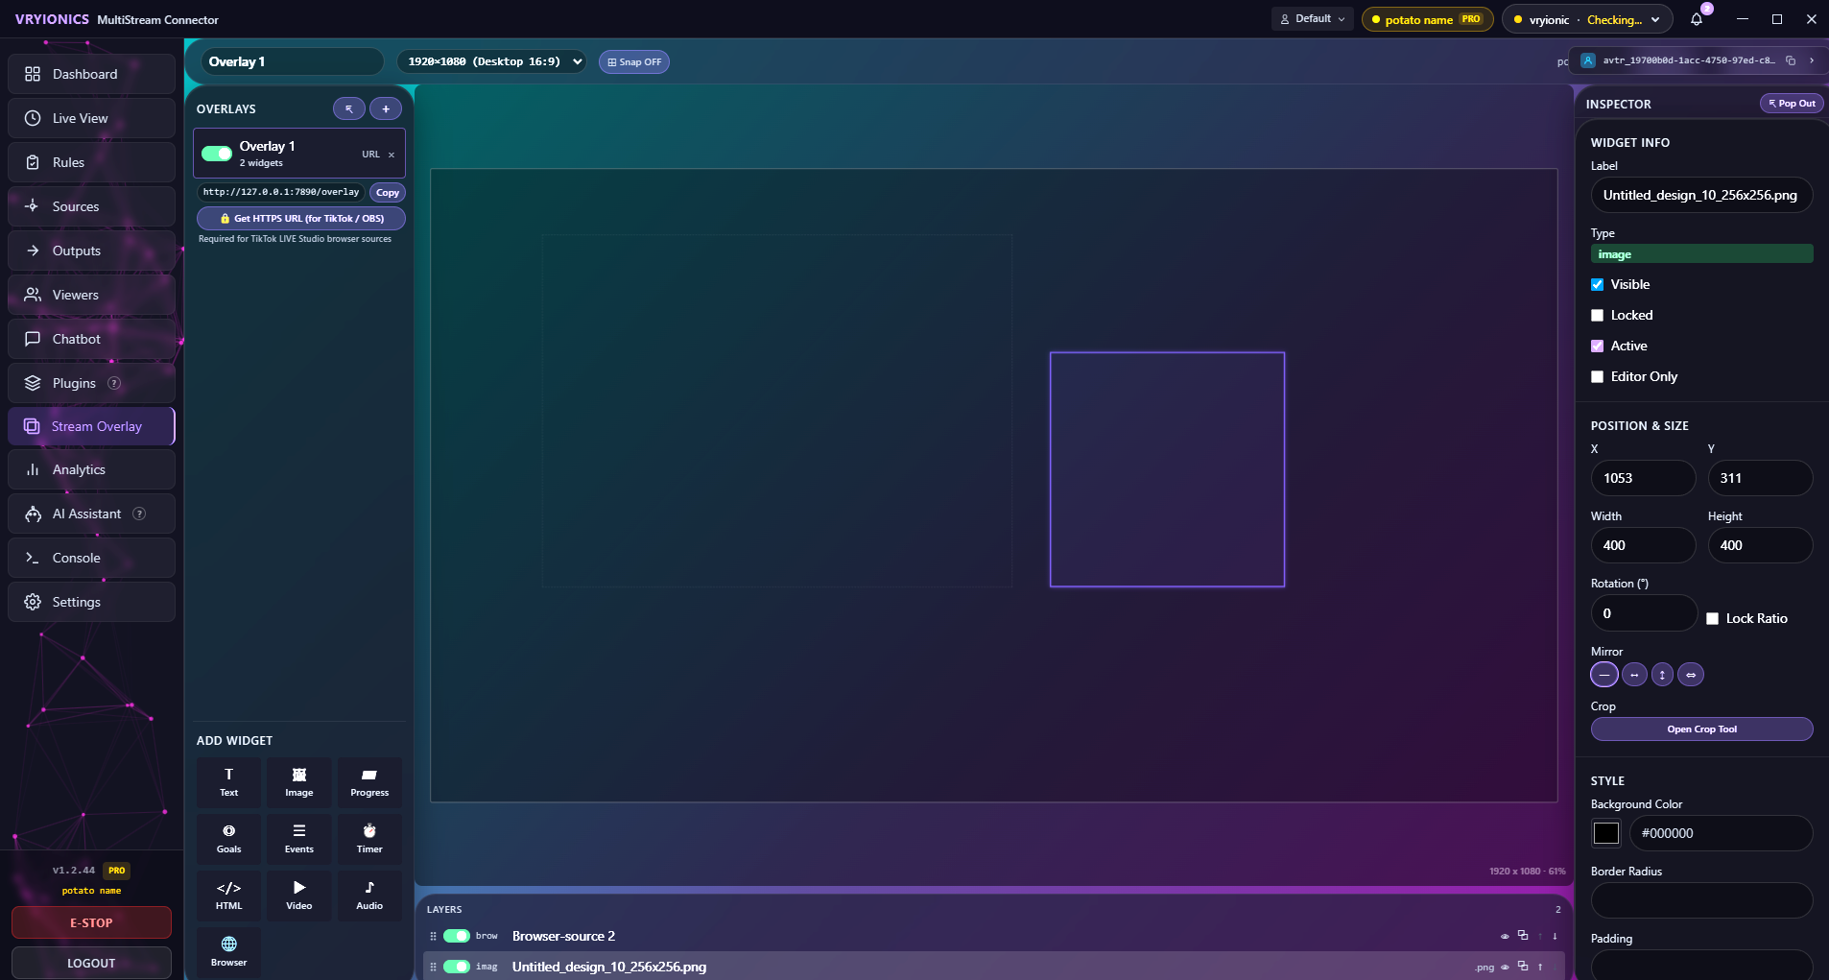Viewport: 1829px width, 980px height.
Task: Add a Timer widget
Action: (369, 839)
